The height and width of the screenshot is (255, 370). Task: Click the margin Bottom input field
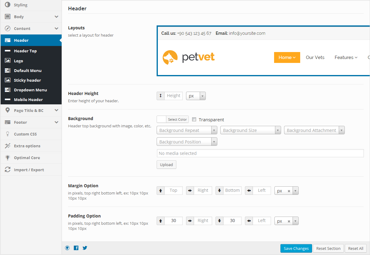coord(233,191)
